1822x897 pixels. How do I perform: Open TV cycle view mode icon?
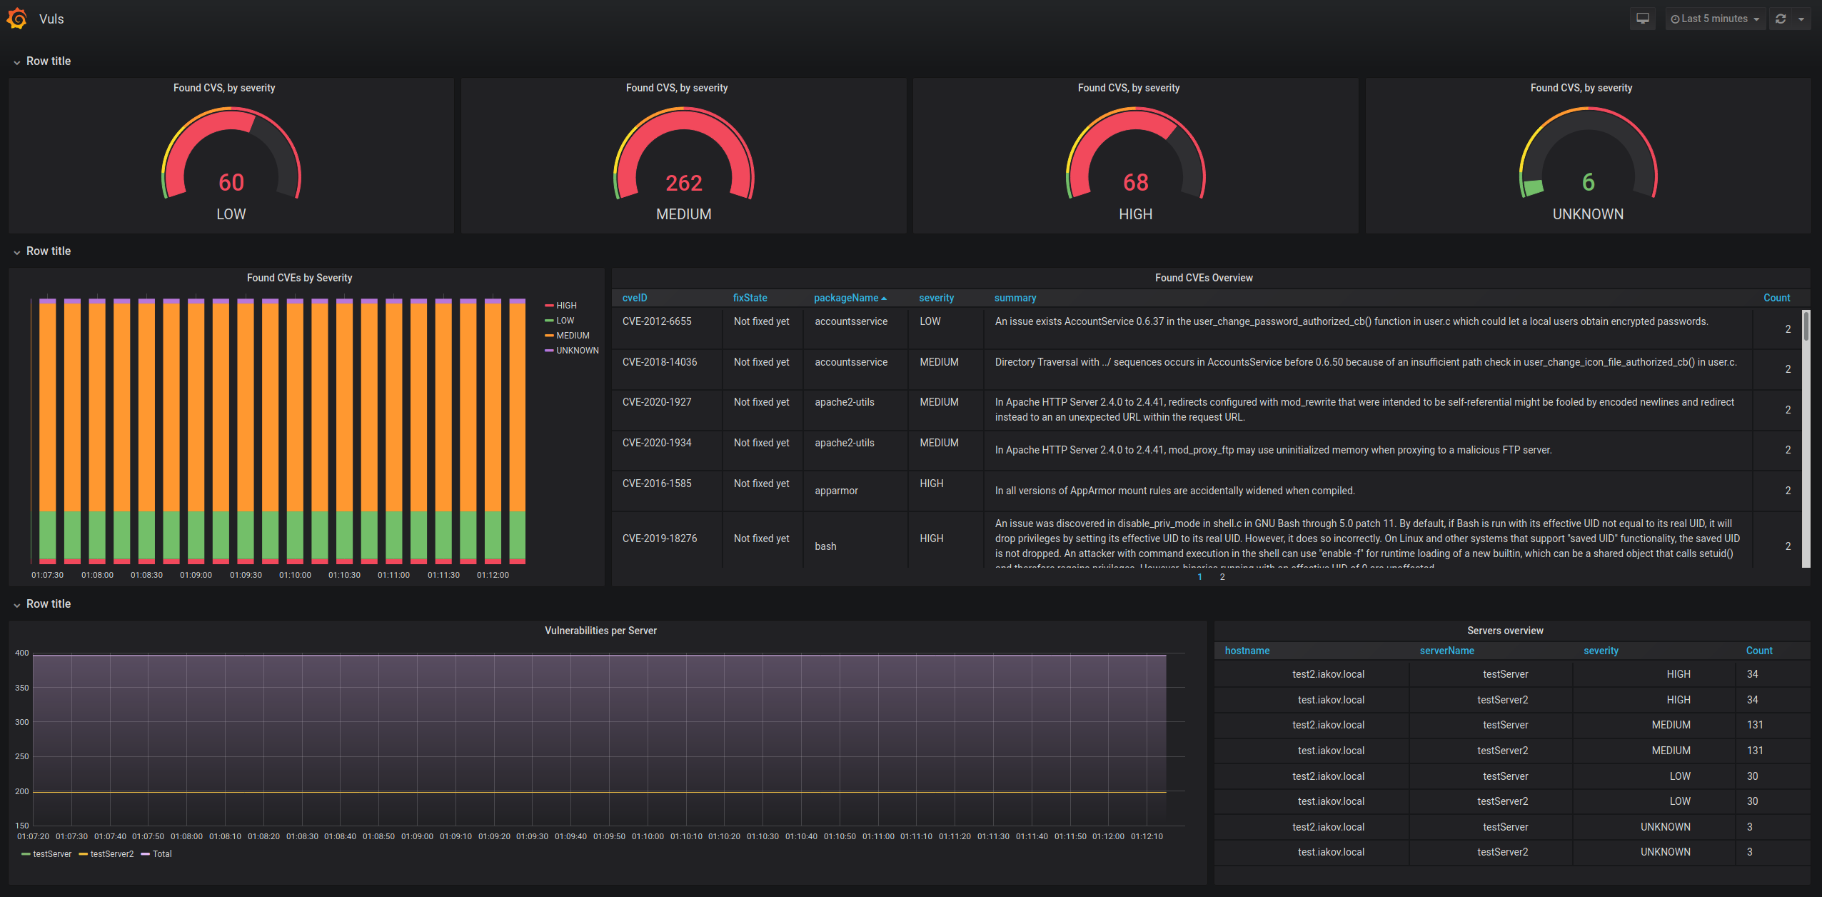click(1642, 19)
